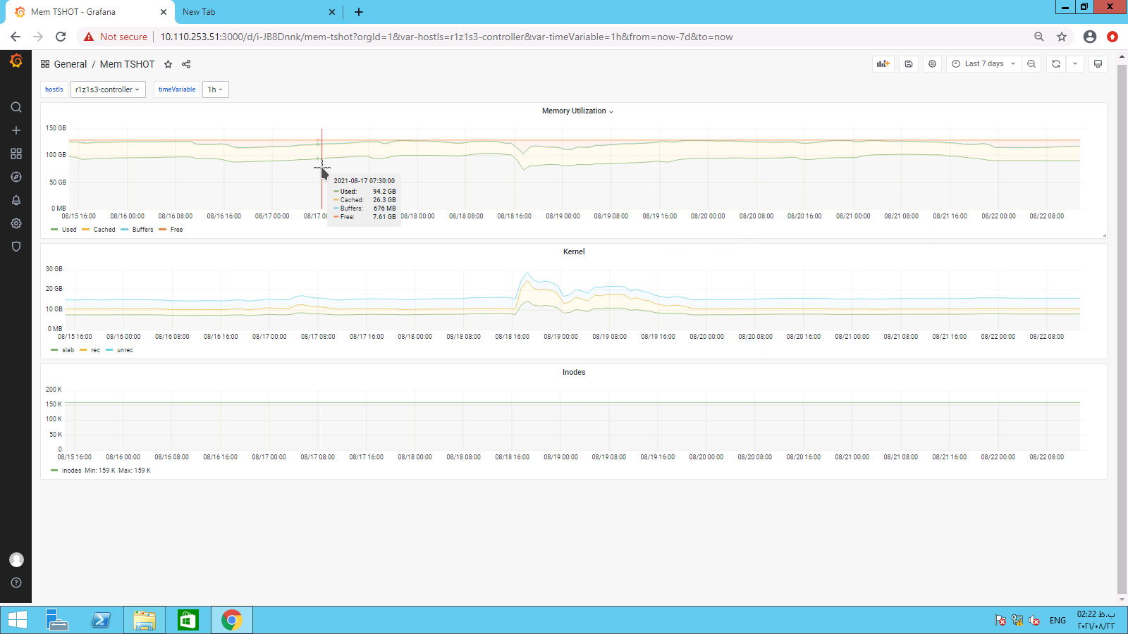Expand the Last 7 days time picker
The width and height of the screenshot is (1128, 634).
pos(983,64)
